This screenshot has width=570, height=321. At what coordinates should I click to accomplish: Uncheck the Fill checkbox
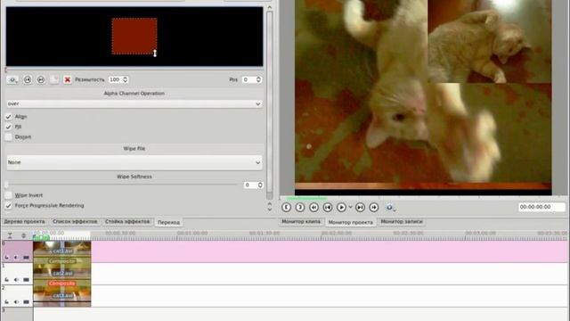click(8, 127)
